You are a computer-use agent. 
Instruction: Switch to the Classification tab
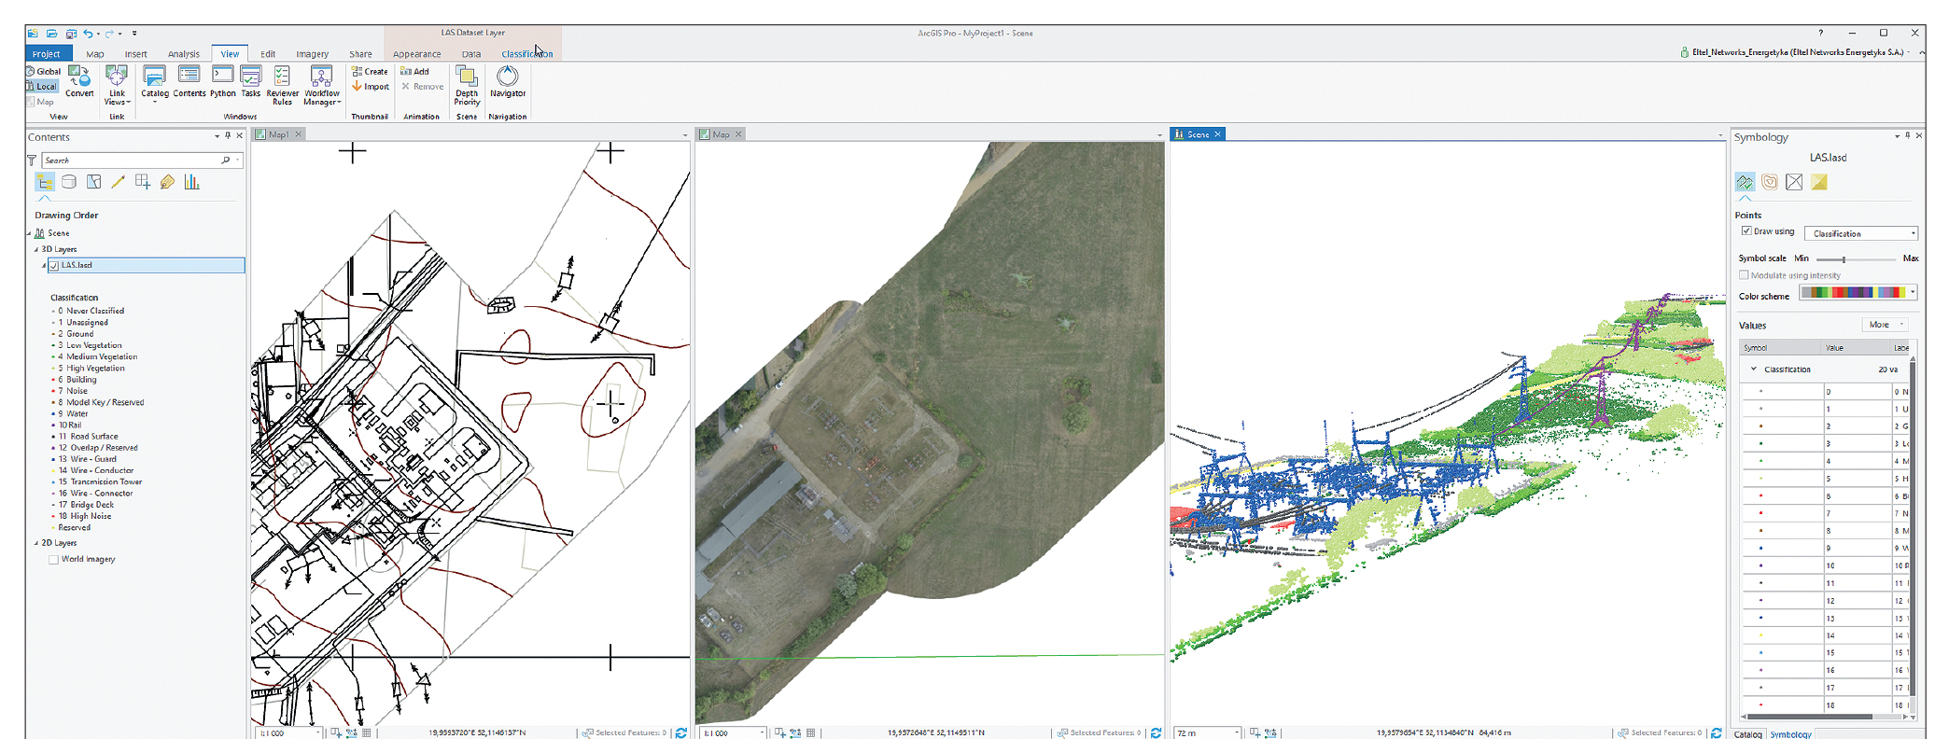526,54
